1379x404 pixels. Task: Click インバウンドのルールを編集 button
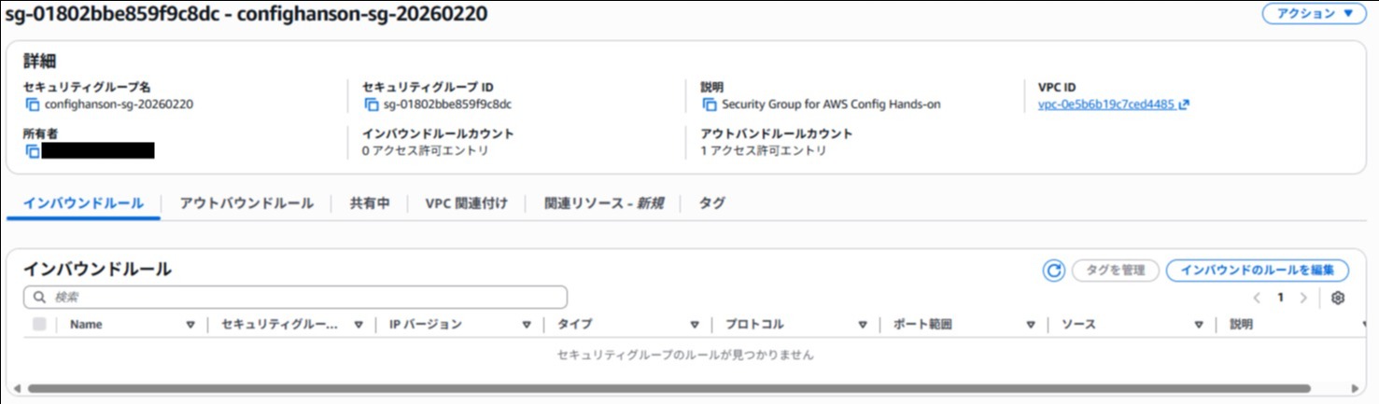[1257, 271]
